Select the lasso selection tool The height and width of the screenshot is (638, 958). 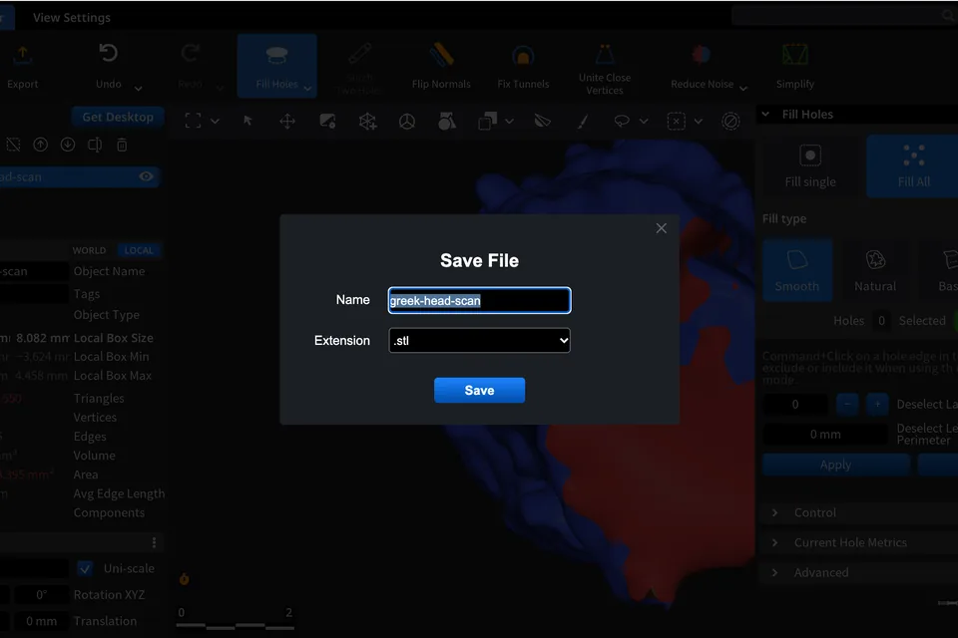(622, 121)
